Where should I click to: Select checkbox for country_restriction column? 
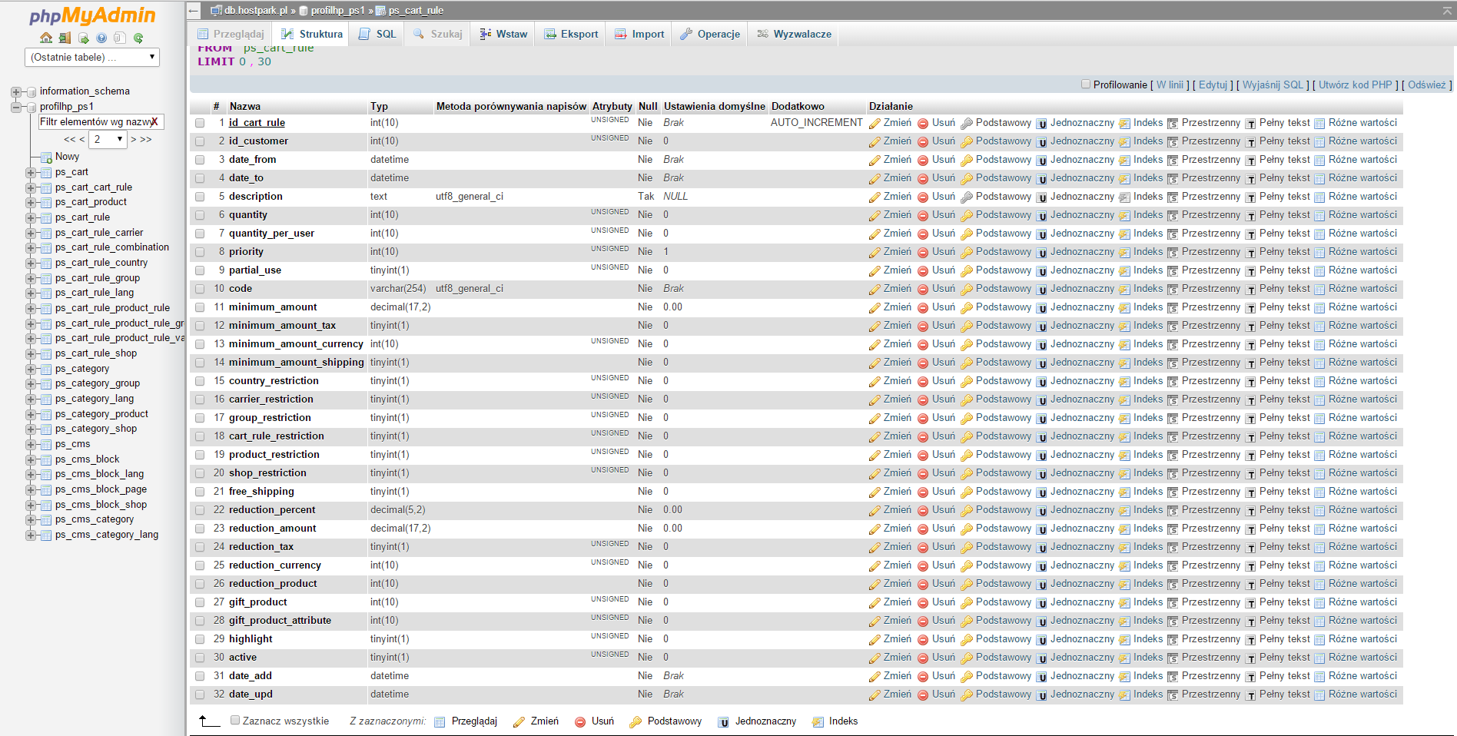click(200, 381)
